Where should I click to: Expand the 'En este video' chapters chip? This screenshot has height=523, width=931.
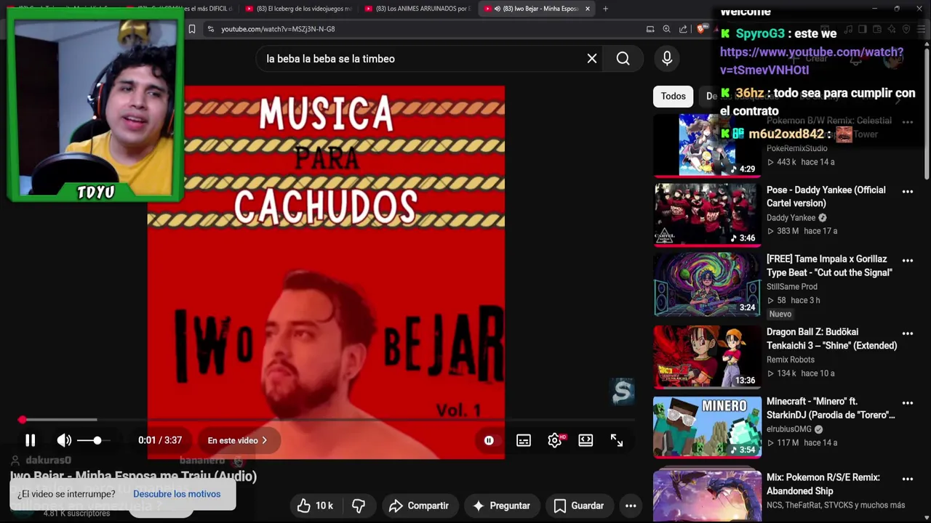tap(238, 440)
